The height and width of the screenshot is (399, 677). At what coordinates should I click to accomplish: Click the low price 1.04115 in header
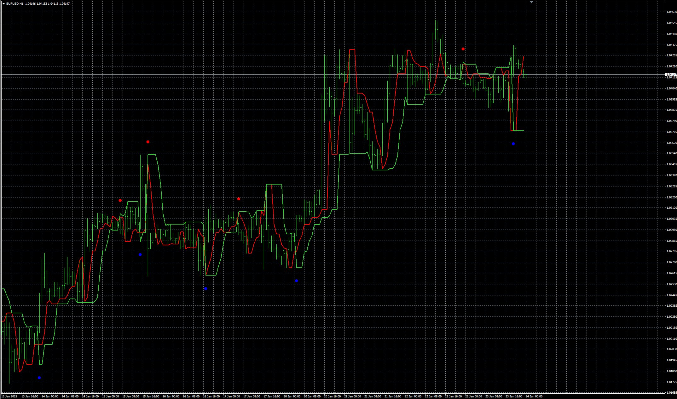pos(53,4)
